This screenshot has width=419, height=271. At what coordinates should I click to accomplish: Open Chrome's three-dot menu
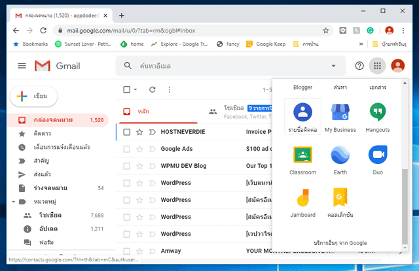[403, 31]
